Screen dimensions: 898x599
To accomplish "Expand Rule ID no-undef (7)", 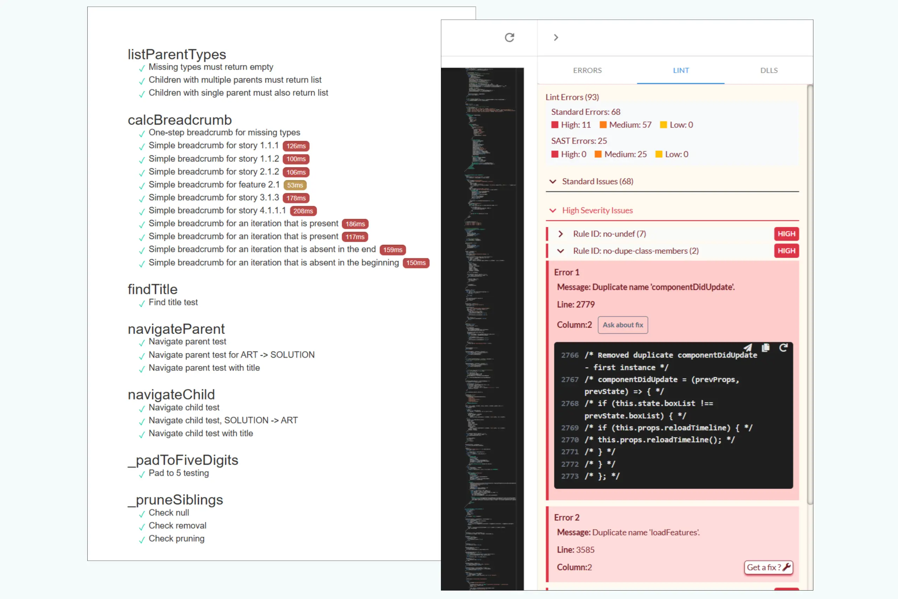I will point(561,234).
